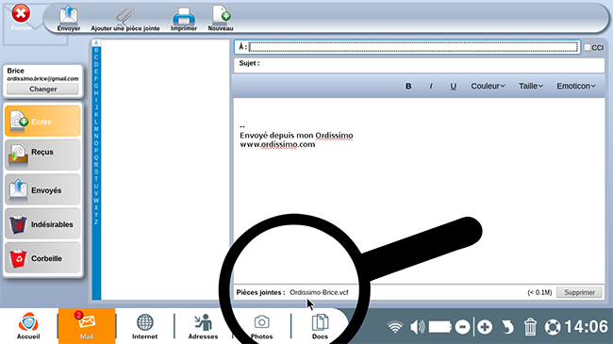The image size is (613, 344).
Task: Click inside the message body area
Action: (x=419, y=190)
